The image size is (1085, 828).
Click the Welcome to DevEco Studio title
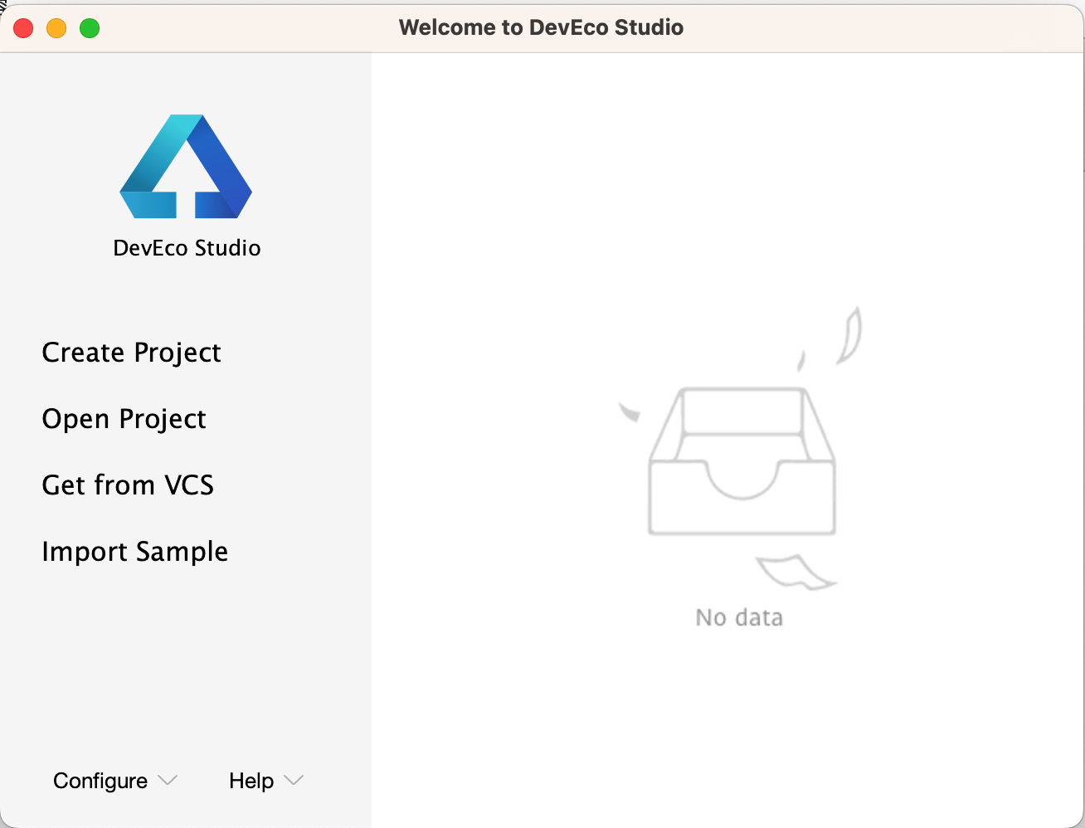click(x=541, y=27)
